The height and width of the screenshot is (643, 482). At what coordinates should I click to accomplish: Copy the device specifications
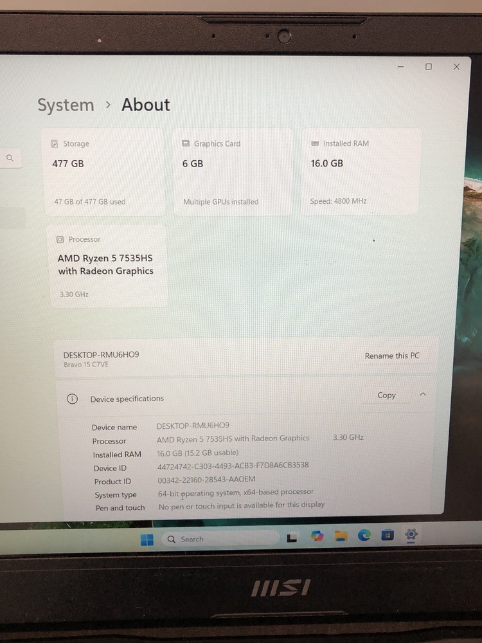tap(386, 395)
